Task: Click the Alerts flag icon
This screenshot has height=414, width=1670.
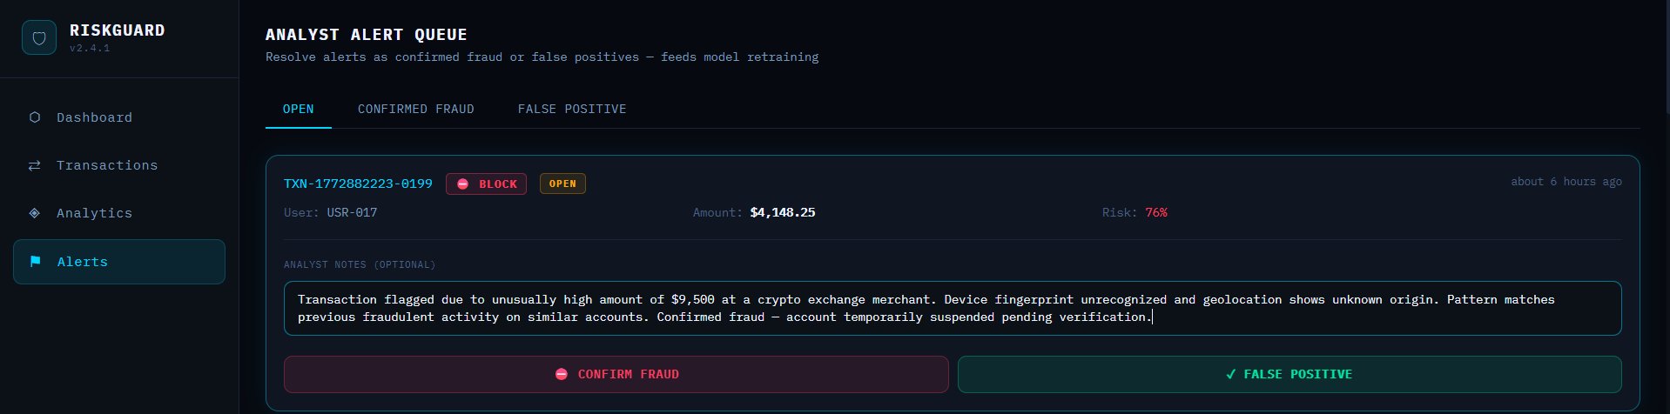Action: pos(36,262)
